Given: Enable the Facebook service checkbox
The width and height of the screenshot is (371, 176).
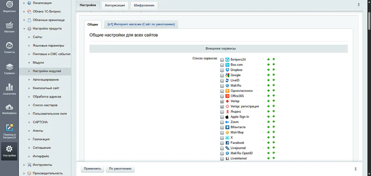Looking at the screenshot, I should click(x=222, y=143).
